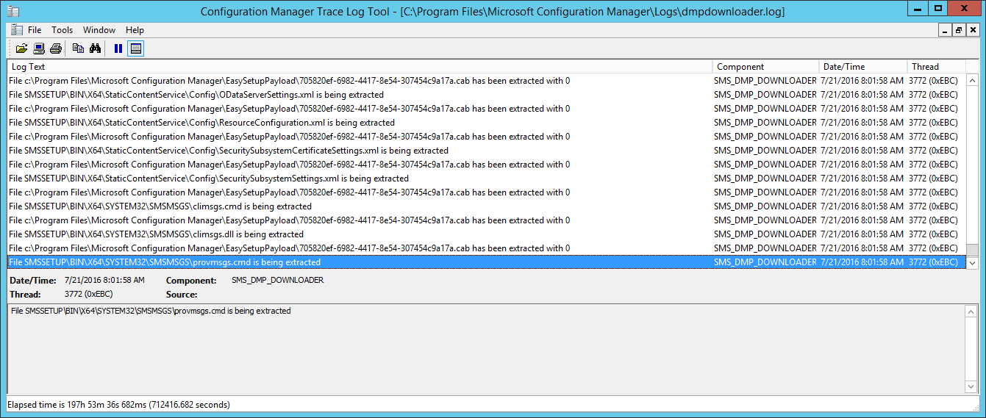986x418 pixels.
Task: Open the Tools menu
Action: [62, 30]
